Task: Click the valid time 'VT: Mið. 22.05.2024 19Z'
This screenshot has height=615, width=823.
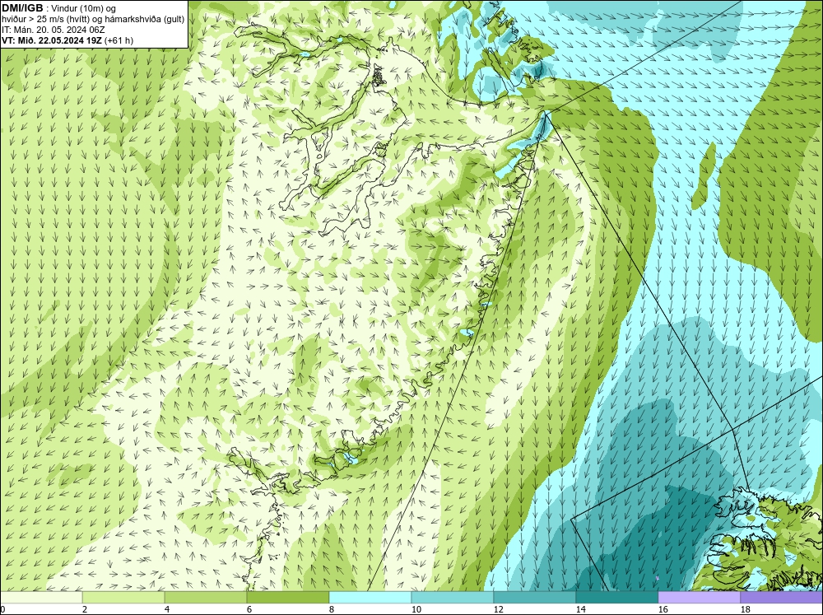Action: coord(53,40)
